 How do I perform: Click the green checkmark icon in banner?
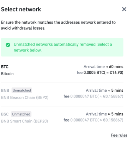point(8,45)
